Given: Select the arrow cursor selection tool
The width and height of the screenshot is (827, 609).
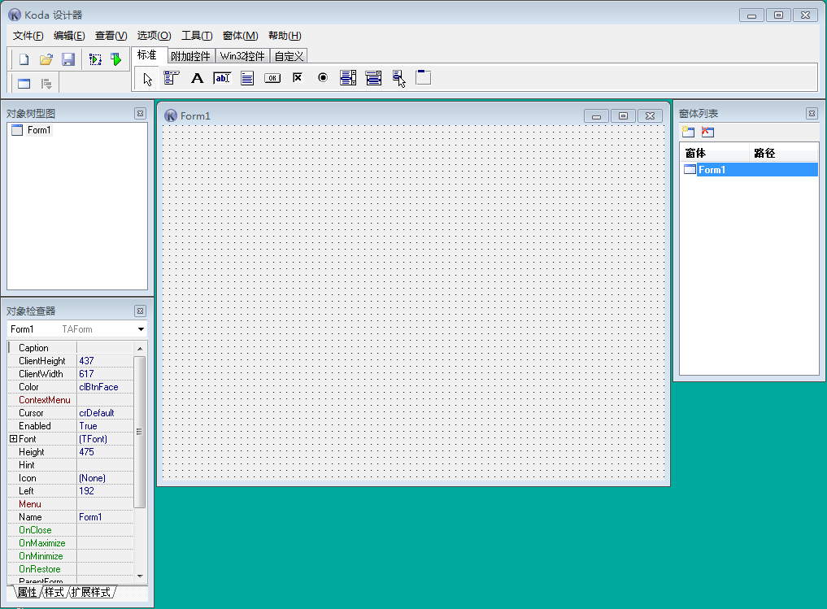Looking at the screenshot, I should (x=147, y=78).
